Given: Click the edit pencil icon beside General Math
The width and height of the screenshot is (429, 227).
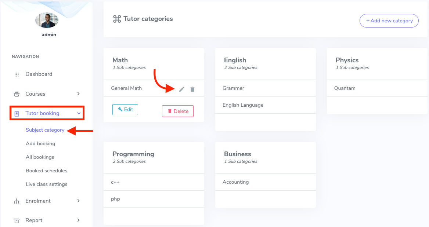Looking at the screenshot, I should 181,89.
